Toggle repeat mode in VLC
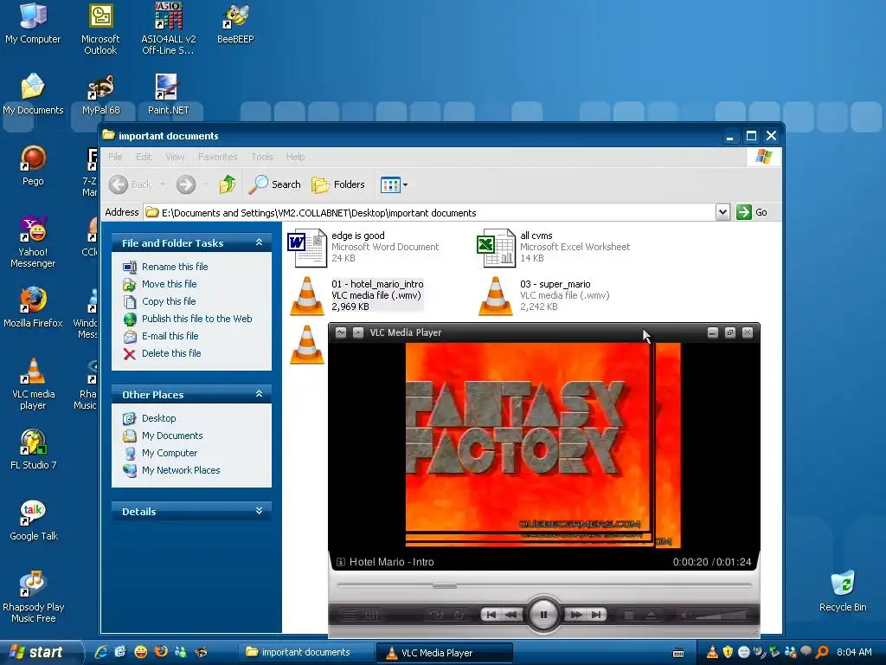The image size is (886, 665). (x=459, y=615)
